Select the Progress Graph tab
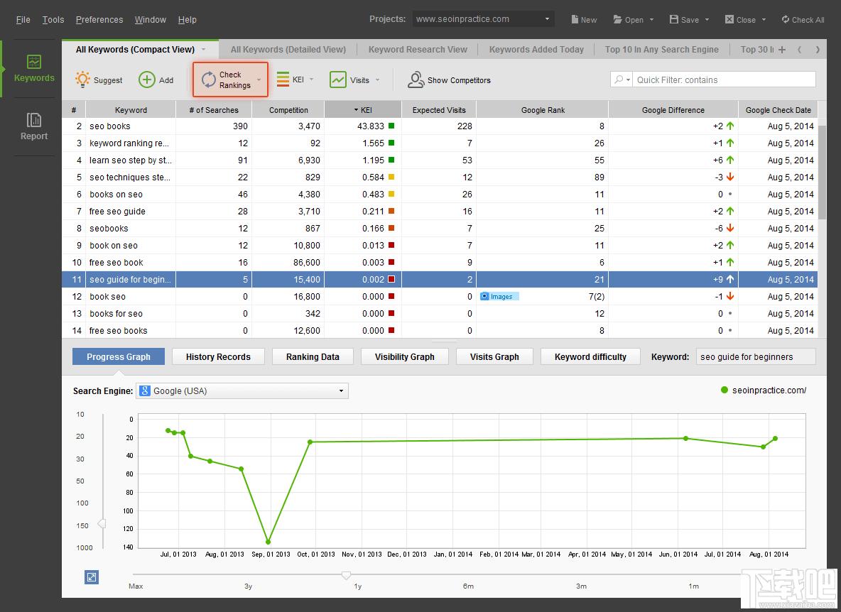 [119, 357]
